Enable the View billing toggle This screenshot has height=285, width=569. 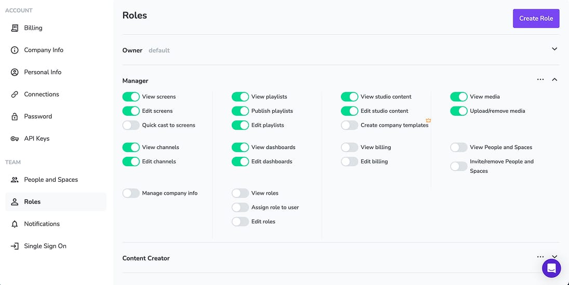coord(350,147)
